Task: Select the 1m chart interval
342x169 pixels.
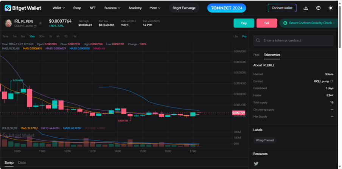Action: [15, 36]
